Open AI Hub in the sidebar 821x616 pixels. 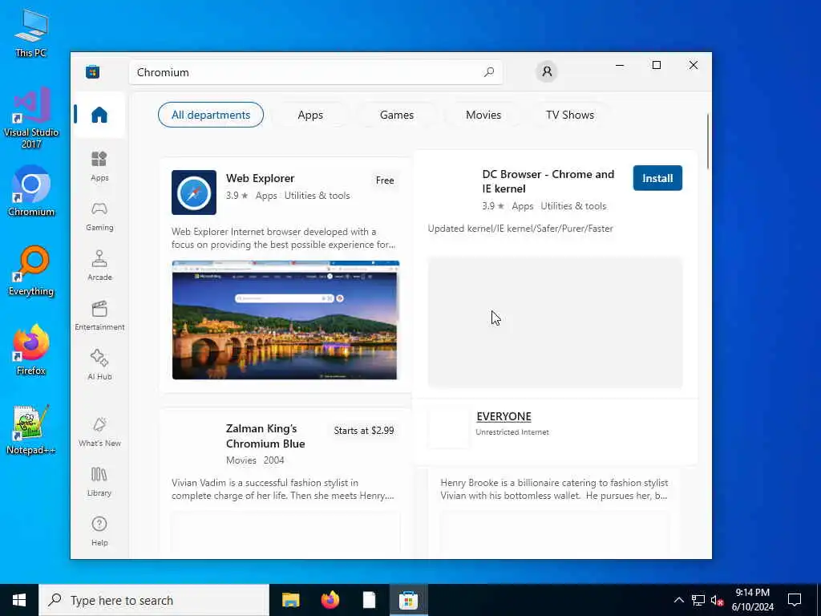99,365
